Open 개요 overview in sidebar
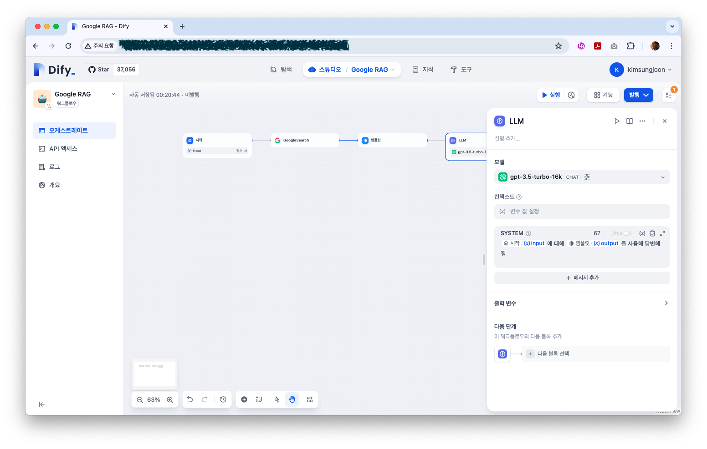Viewport: 707px width, 449px height. pyautogui.click(x=74, y=185)
